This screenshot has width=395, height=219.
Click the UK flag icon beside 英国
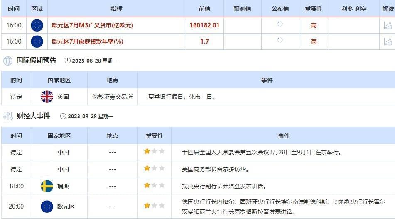point(47,97)
